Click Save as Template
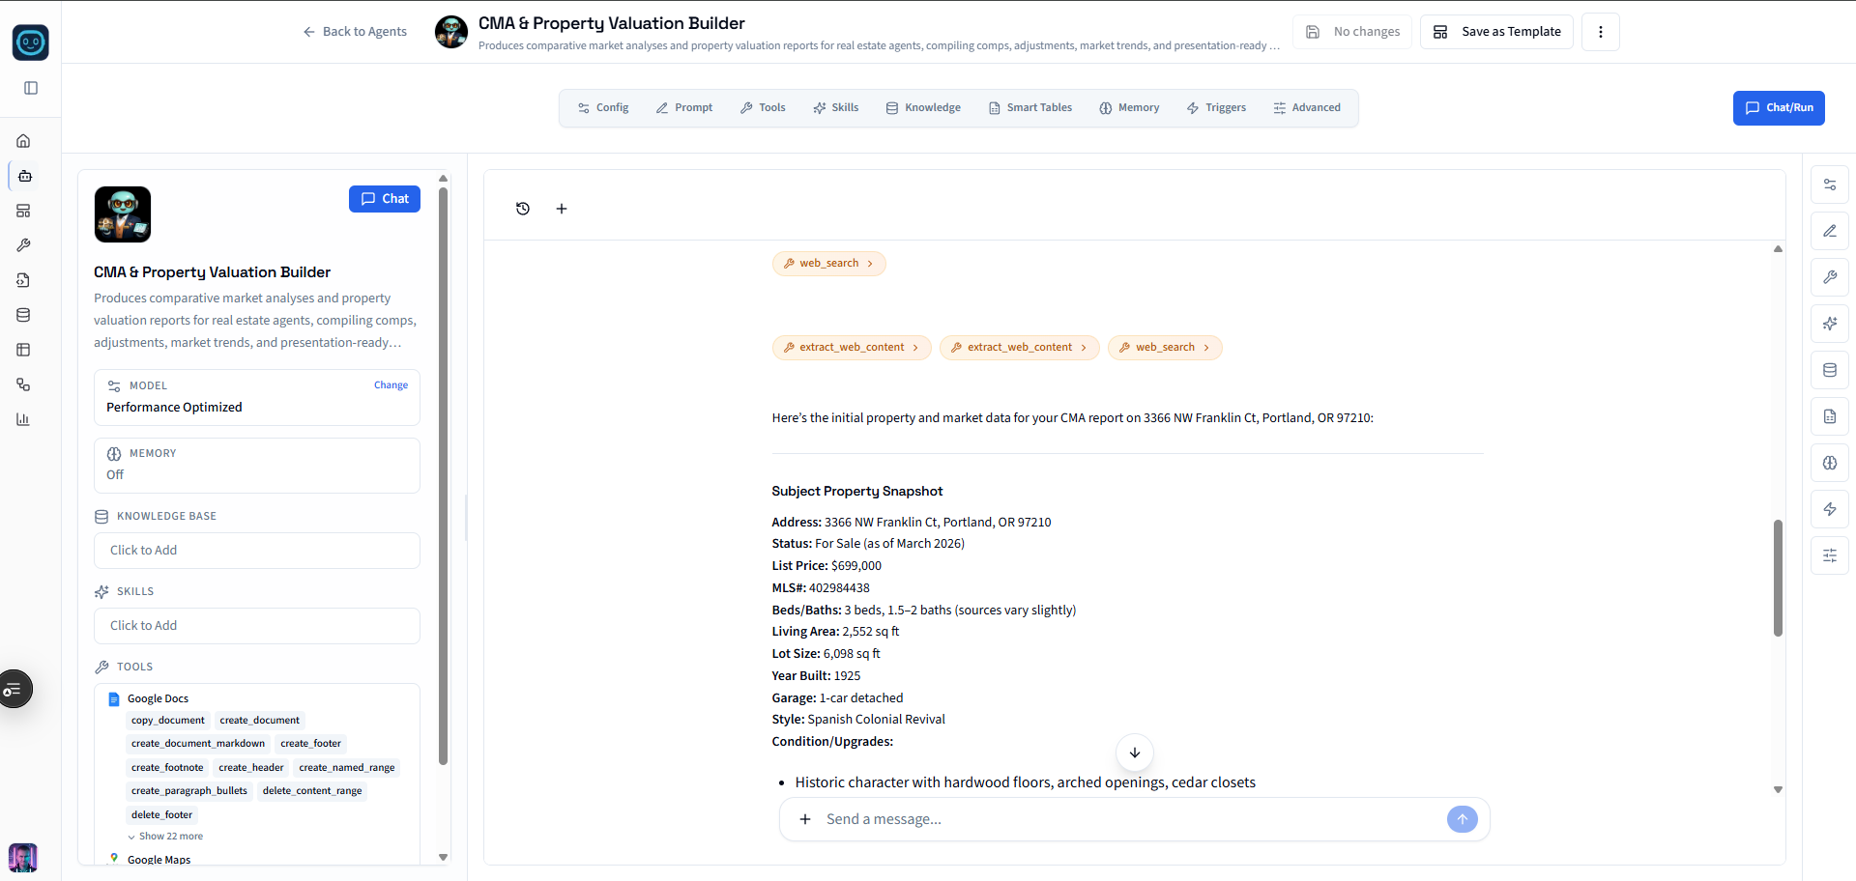Viewport: 1856px width, 881px height. click(x=1496, y=31)
